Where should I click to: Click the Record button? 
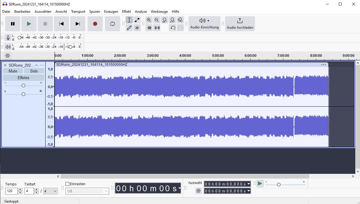[95, 24]
